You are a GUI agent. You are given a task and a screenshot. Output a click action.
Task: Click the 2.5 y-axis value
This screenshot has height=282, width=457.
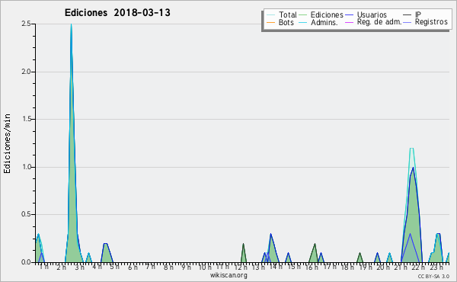pos(26,24)
